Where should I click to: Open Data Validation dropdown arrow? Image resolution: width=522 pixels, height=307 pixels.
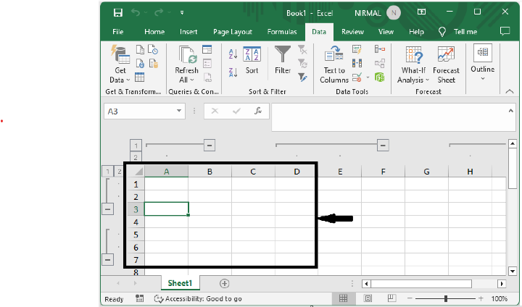368,77
